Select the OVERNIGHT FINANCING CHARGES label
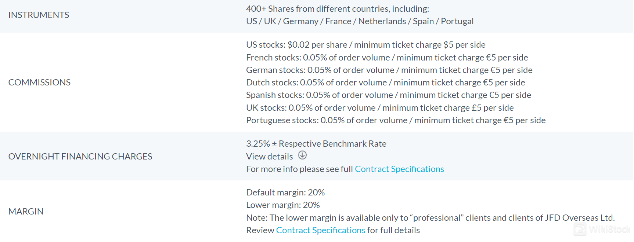The width and height of the screenshot is (634, 242). pyautogui.click(x=80, y=157)
